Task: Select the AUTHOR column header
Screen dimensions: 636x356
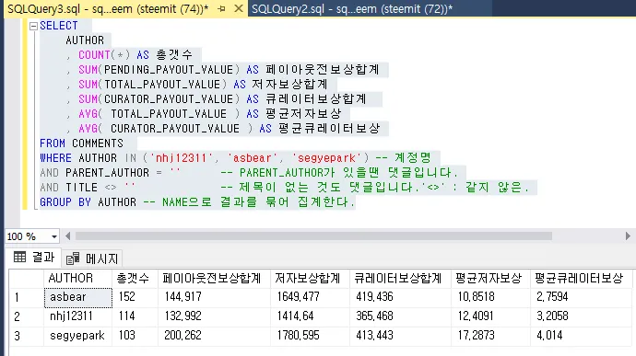Action: [x=77, y=278]
